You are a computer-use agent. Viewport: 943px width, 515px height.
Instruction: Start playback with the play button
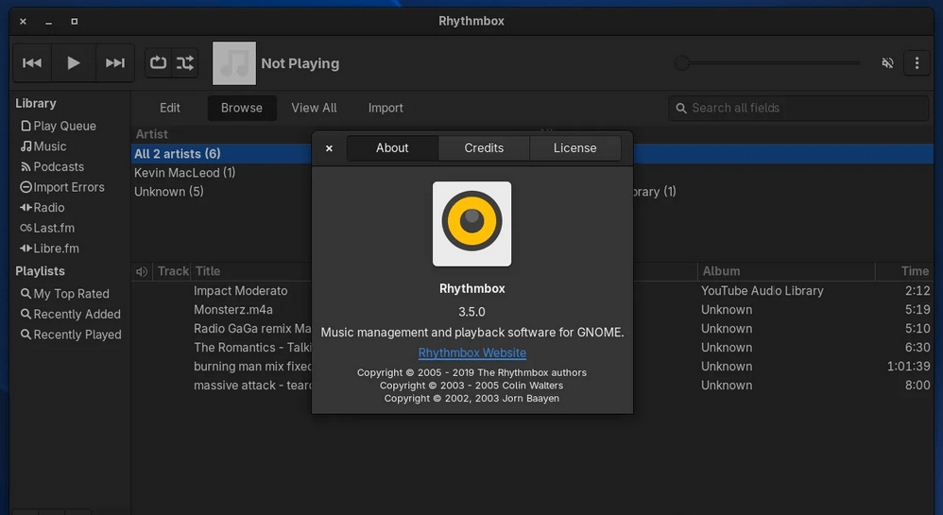tap(74, 62)
